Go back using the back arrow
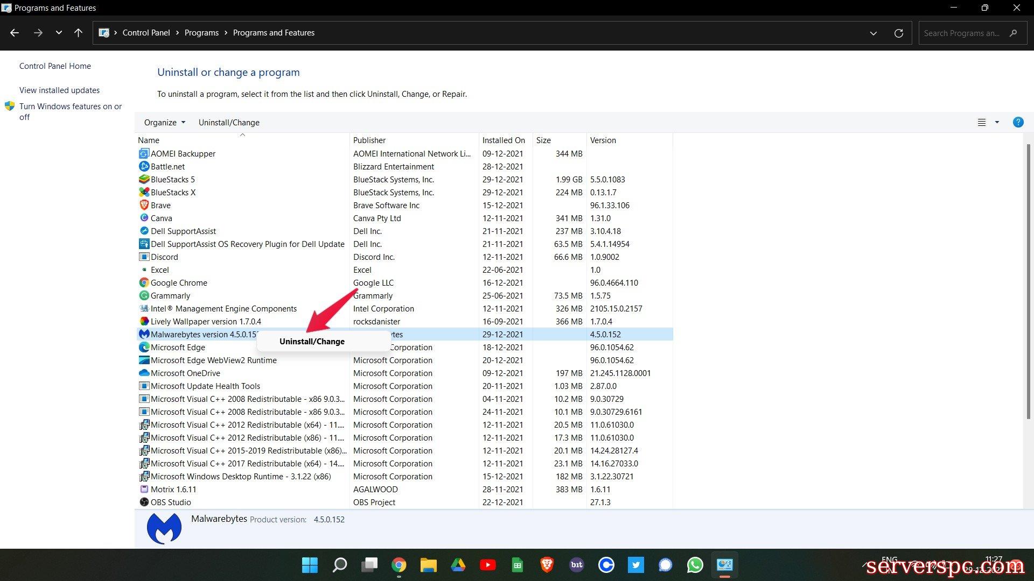Image resolution: width=1034 pixels, height=581 pixels. (x=15, y=33)
